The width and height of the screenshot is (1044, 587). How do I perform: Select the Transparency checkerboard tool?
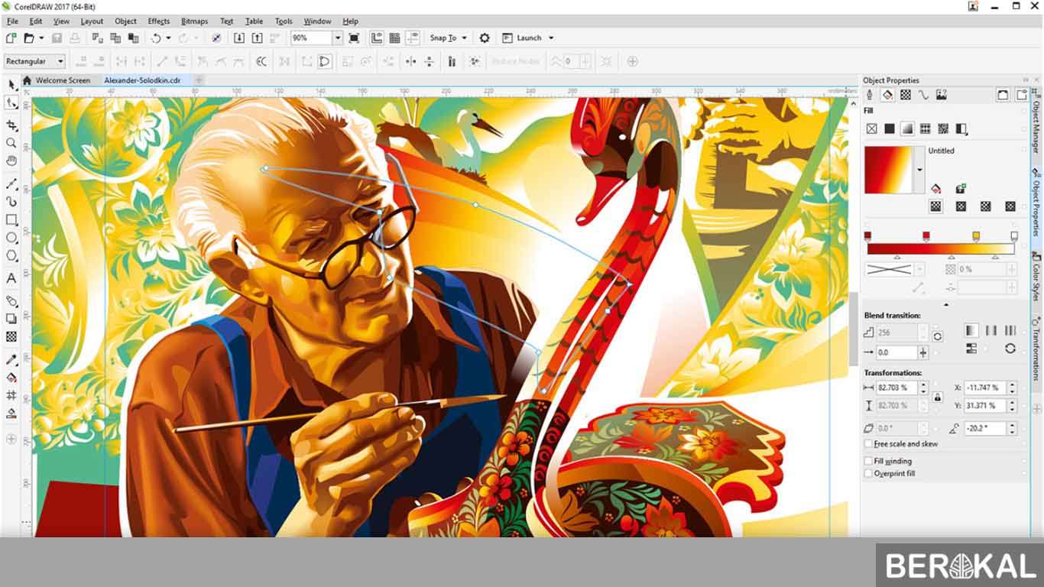point(11,336)
